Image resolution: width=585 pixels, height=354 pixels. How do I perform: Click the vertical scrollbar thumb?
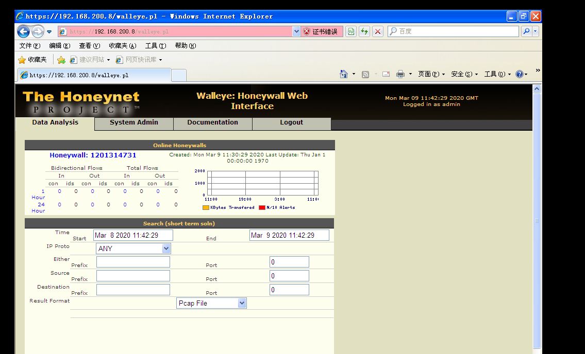point(537,220)
